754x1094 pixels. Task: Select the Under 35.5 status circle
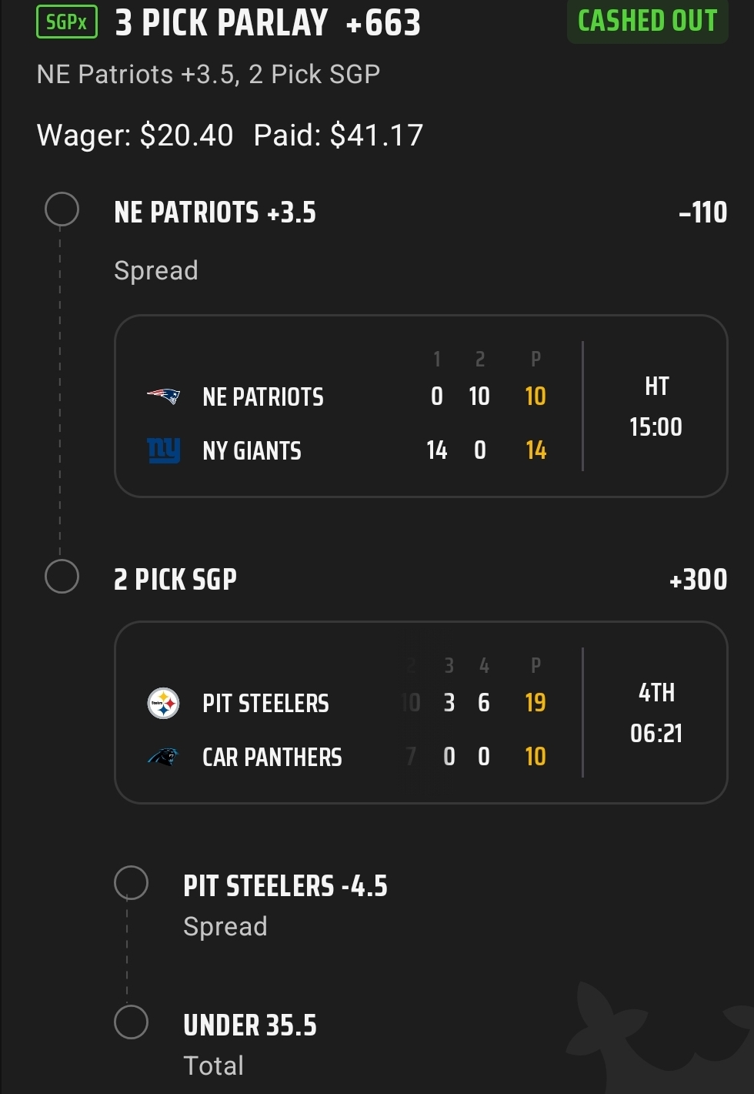pyautogui.click(x=131, y=1022)
